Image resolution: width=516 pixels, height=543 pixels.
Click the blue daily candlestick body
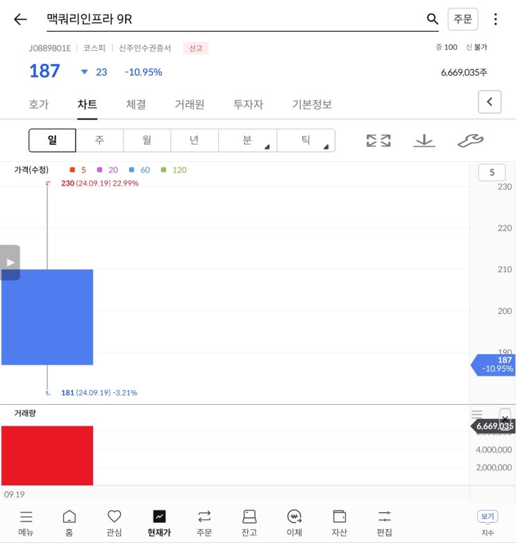(x=47, y=317)
